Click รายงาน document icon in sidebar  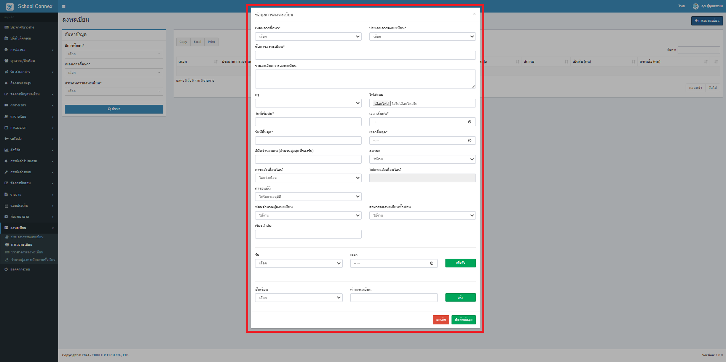(x=6, y=194)
